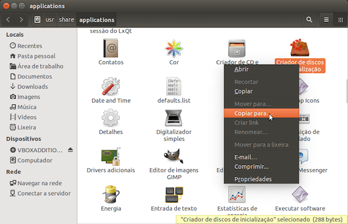Screen dimensions: 348x224
Task: Click the share path segment
Action: coord(66,20)
